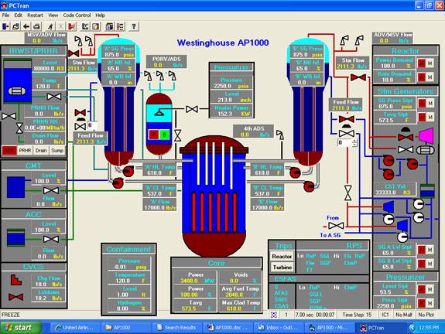Set SG B Lvl Stpt to Manual
Screen dimensions: 445x334
click(x=430, y=264)
